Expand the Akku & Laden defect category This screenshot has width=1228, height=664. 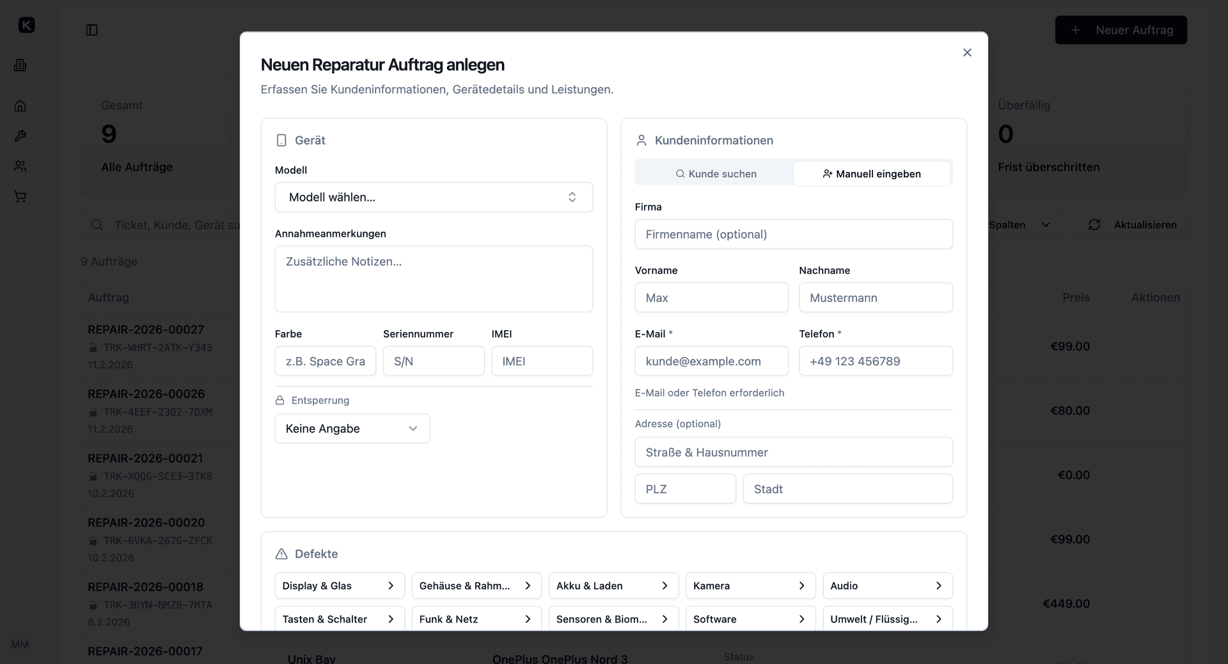tap(613, 585)
